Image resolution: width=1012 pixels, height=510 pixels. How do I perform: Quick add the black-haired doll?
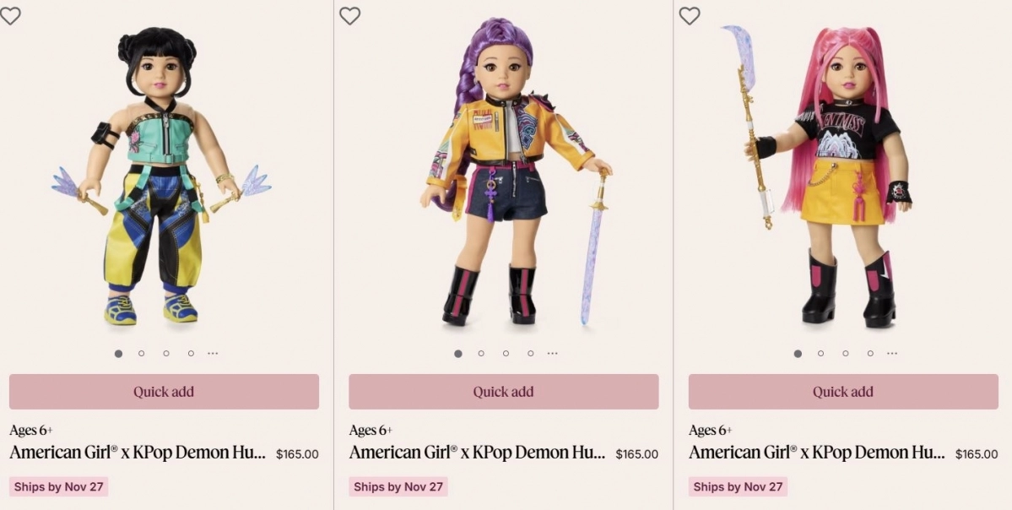tap(164, 392)
